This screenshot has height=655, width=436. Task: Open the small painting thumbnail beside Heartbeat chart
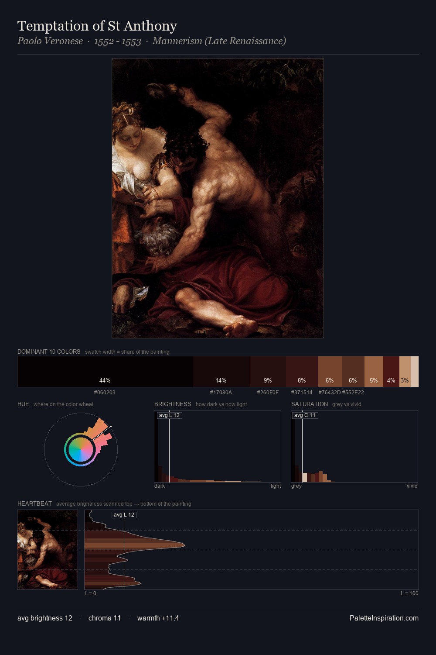(48, 550)
